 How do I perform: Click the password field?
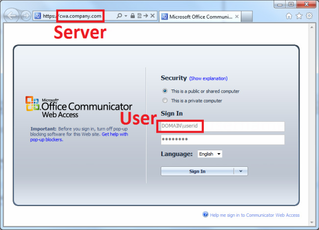(x=223, y=139)
